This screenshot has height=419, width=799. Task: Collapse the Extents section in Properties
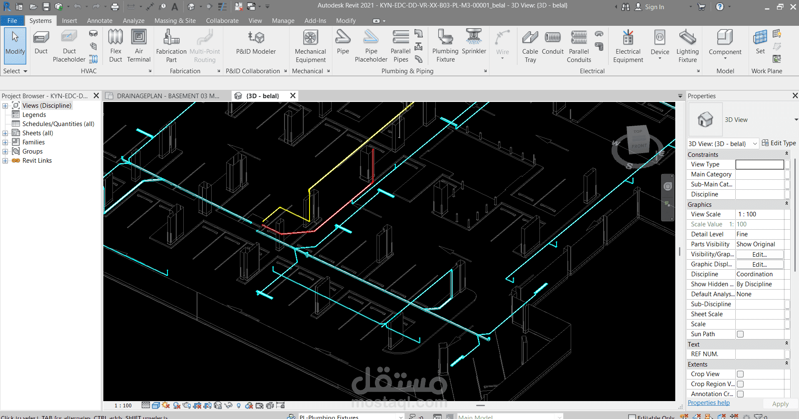click(x=787, y=364)
